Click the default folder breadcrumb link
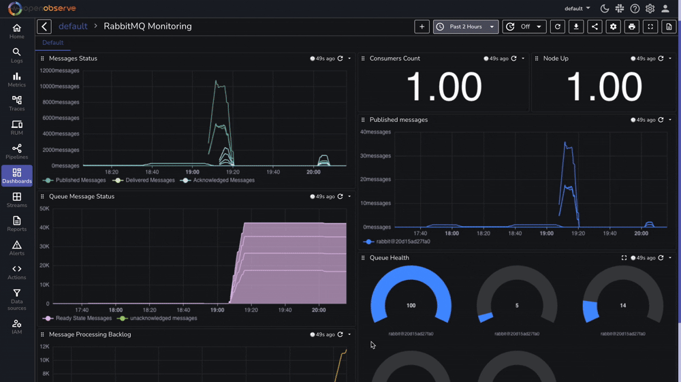 73,27
